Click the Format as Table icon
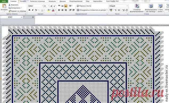 click(x=151, y=6)
